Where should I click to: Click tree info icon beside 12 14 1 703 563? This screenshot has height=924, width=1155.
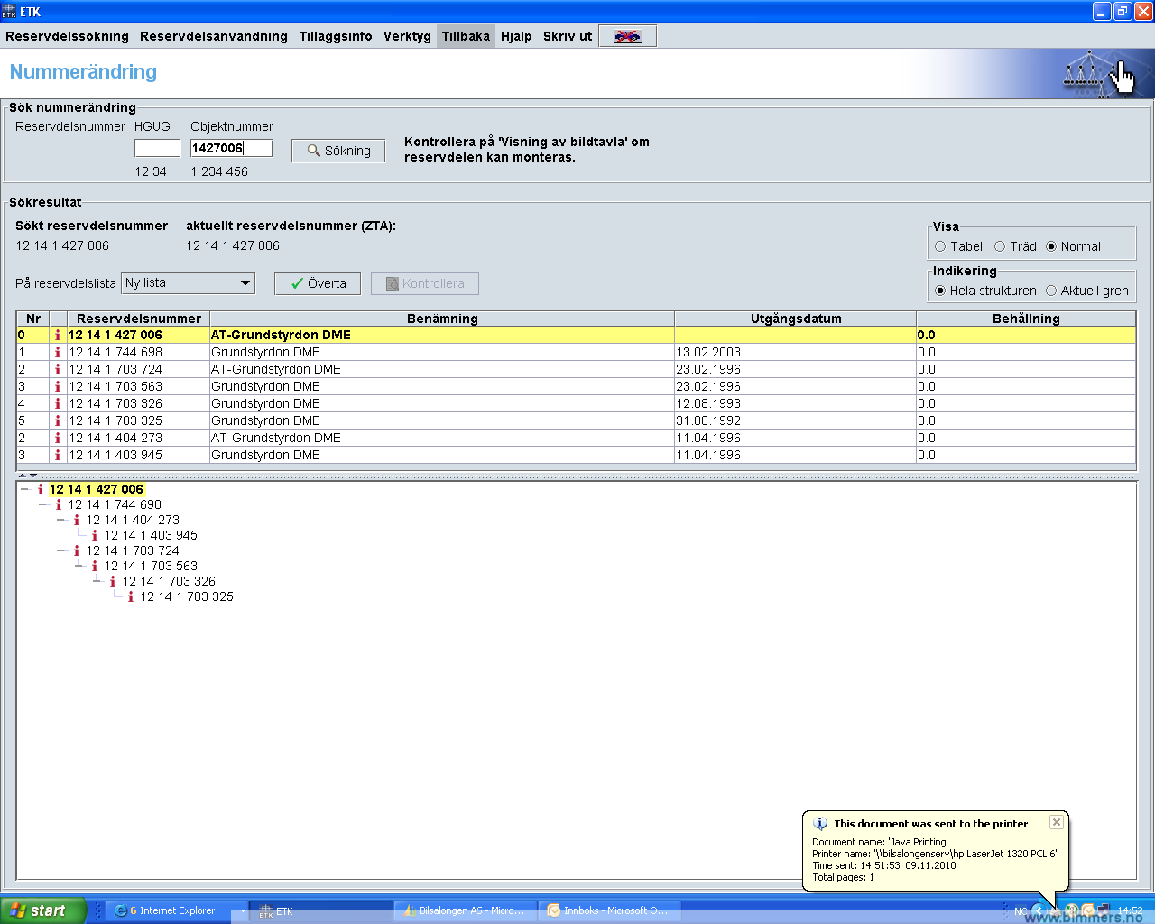pyautogui.click(x=94, y=566)
